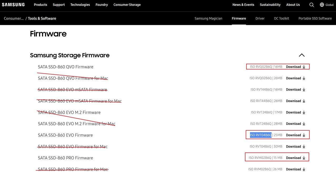Download 860 PRO Firmware for Mac
Viewport: 336px width, 173px height.
coord(296,169)
